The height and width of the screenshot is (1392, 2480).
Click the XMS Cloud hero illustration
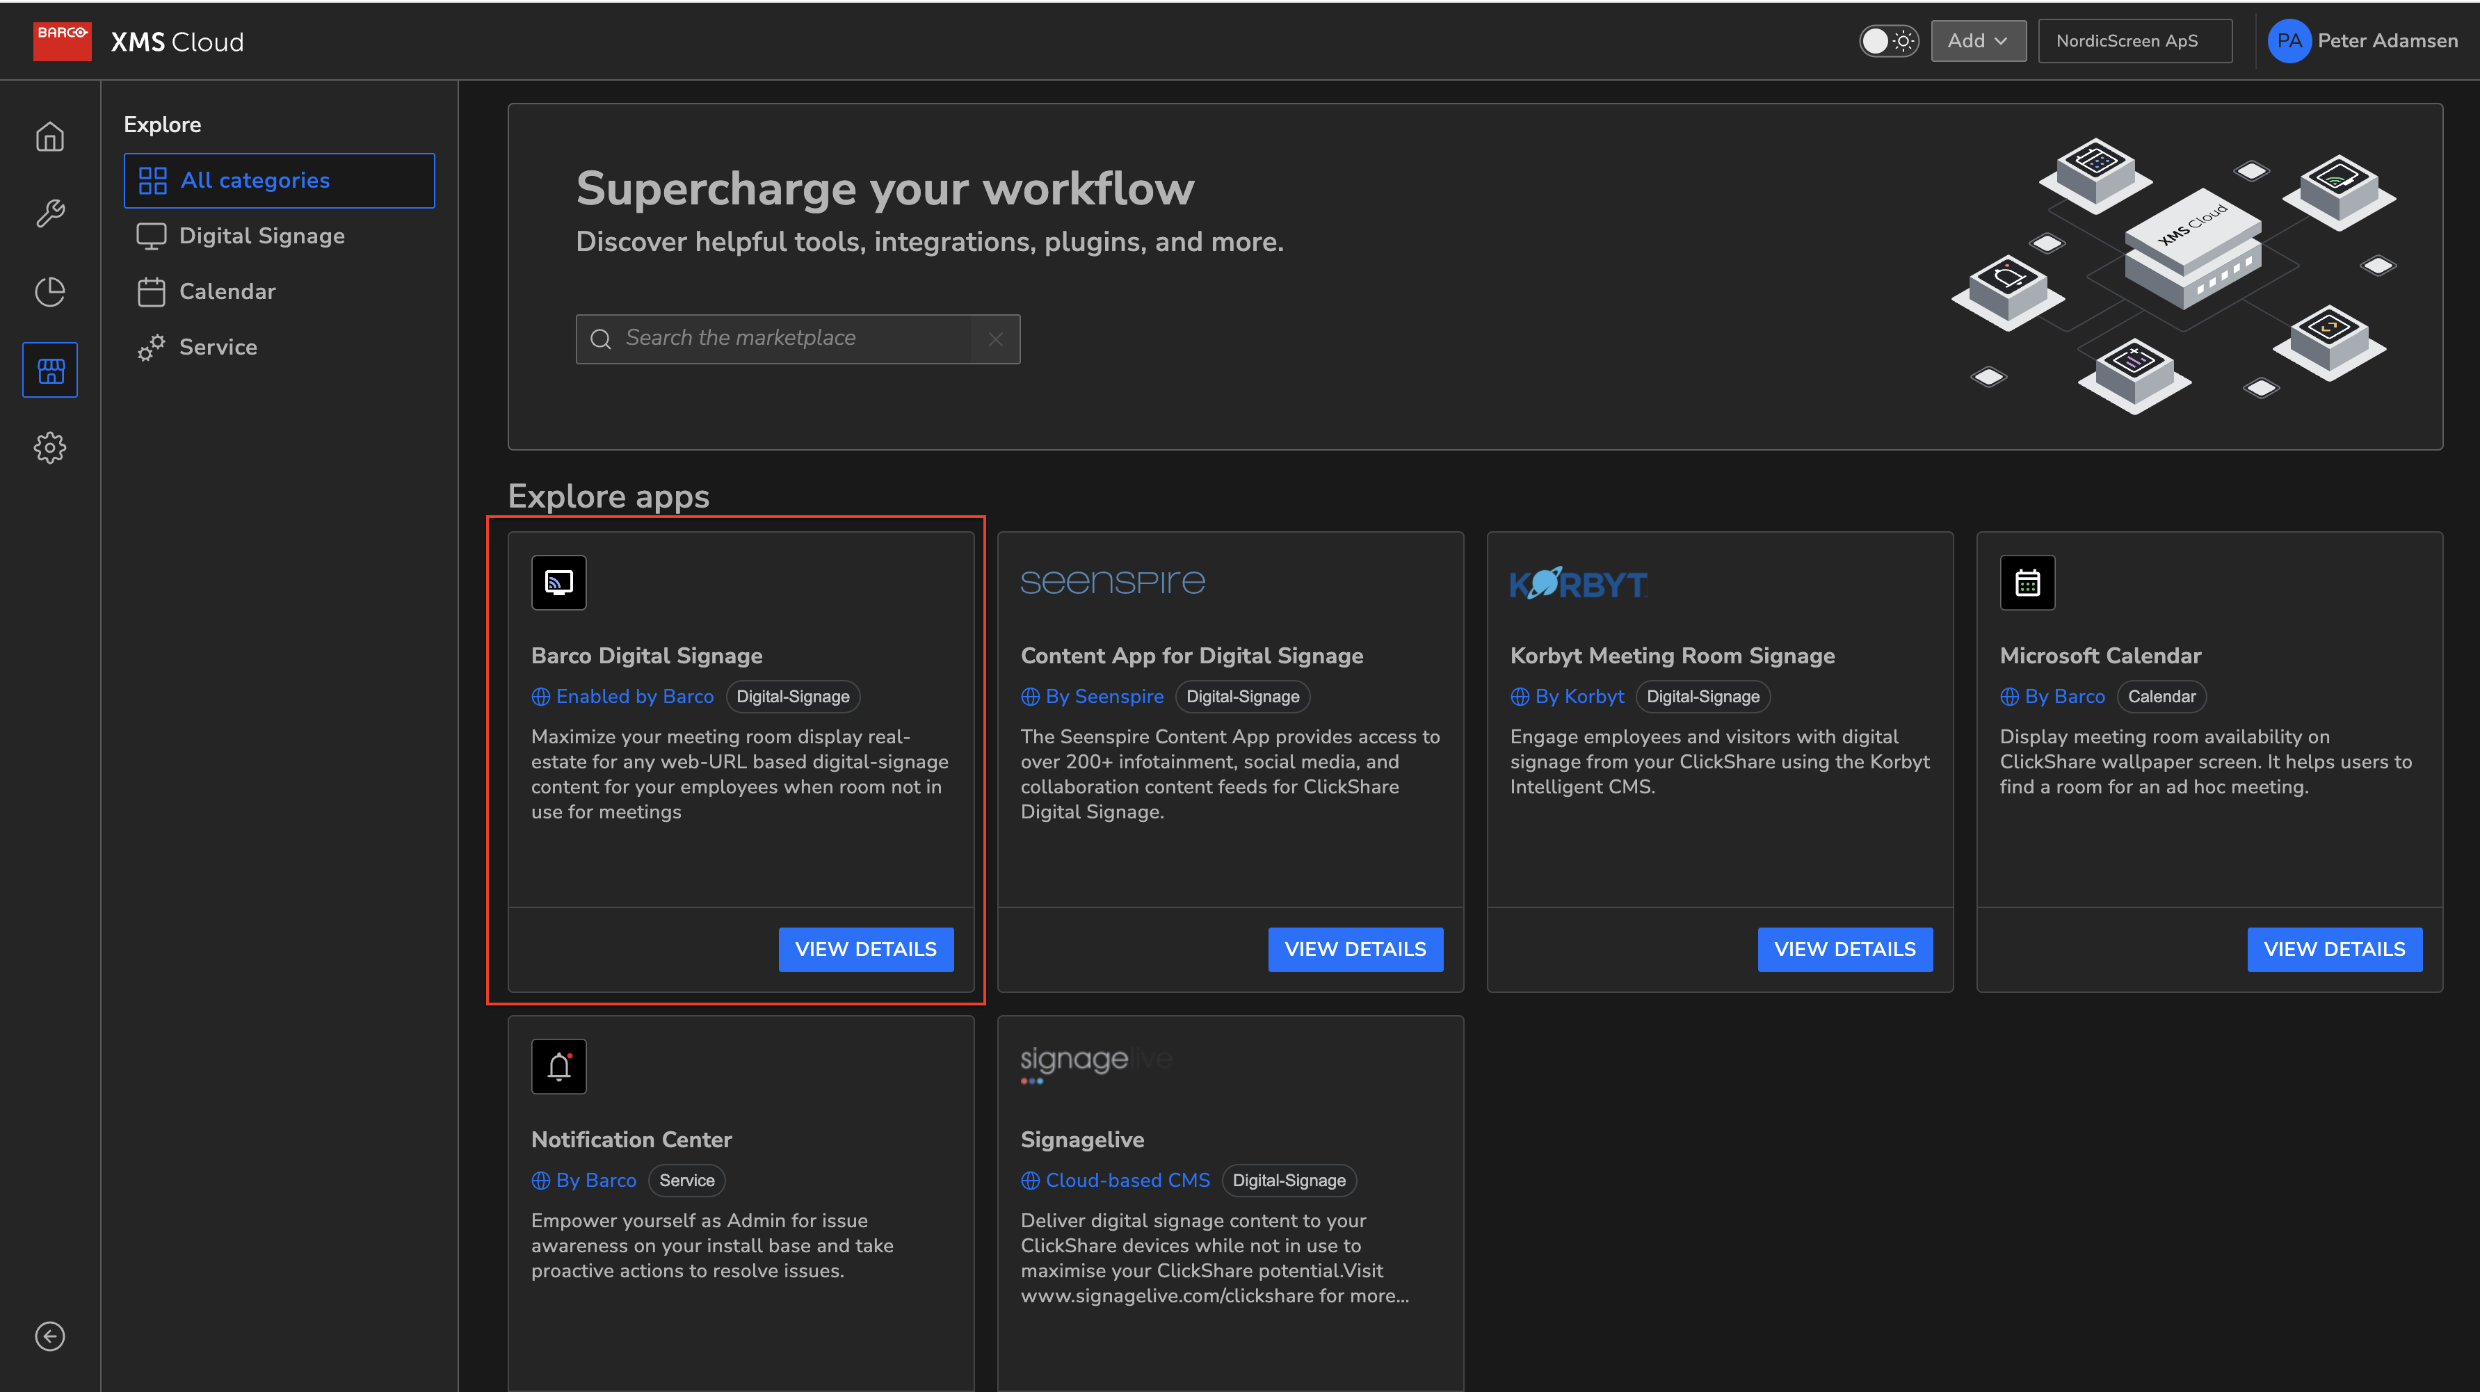point(2174,275)
